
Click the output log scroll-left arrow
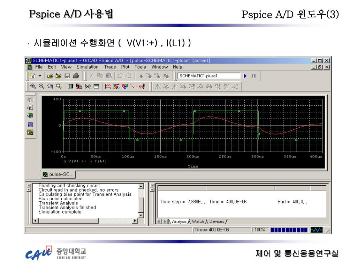tap(35, 220)
